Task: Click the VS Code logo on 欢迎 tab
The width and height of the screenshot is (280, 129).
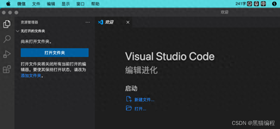Action: [101, 22]
